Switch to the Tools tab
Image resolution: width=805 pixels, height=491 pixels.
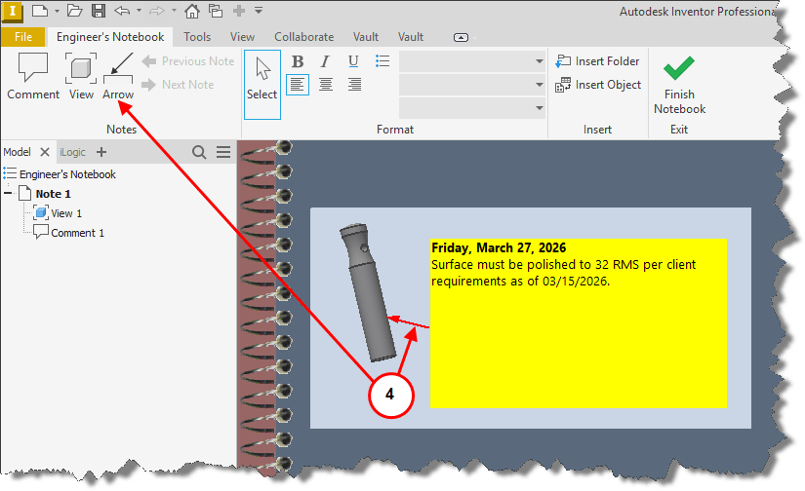(x=197, y=37)
